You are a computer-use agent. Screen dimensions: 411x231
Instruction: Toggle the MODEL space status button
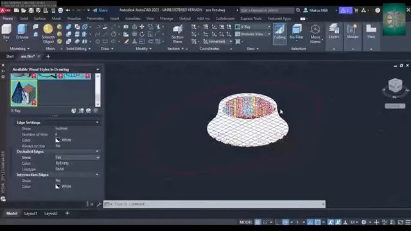[245, 222]
